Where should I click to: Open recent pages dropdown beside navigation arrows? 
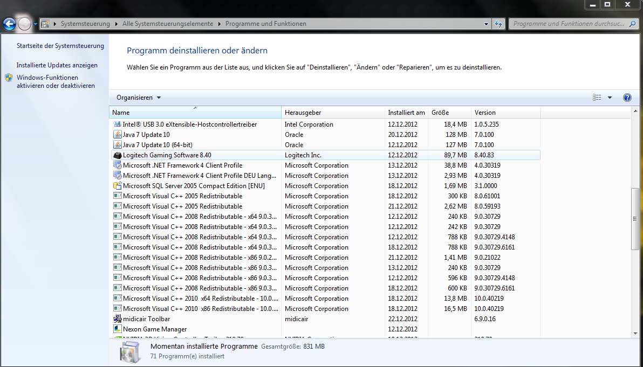pyautogui.click(x=35, y=24)
